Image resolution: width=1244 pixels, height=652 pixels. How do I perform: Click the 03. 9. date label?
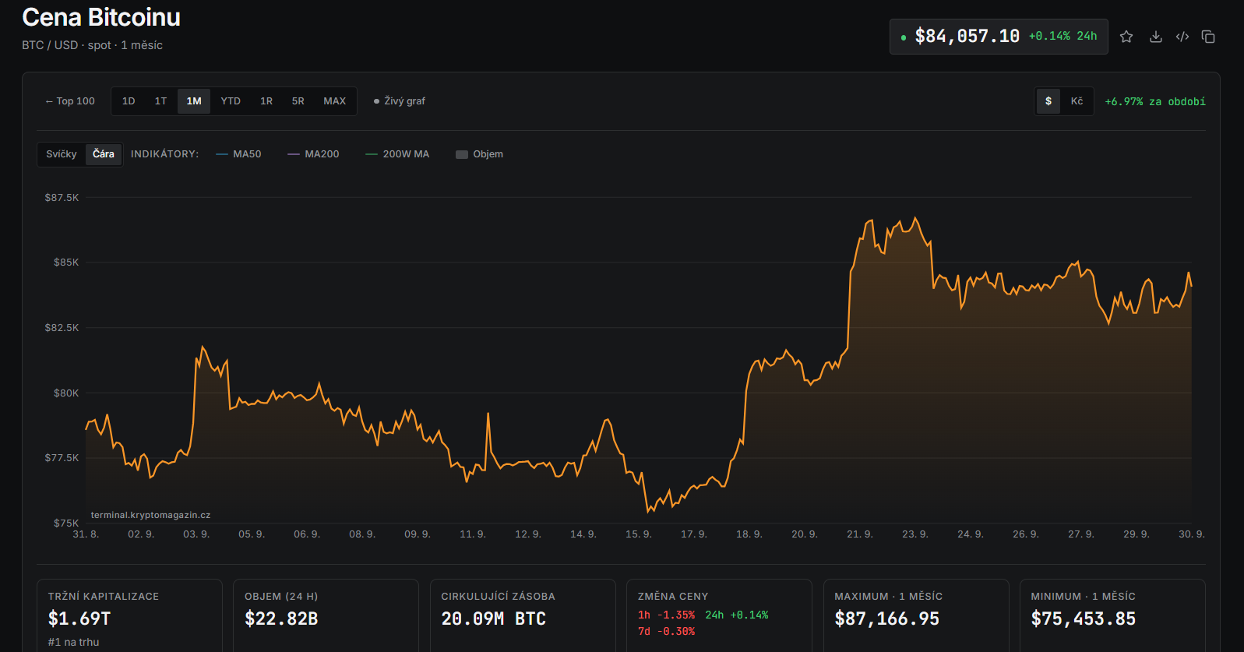coord(196,534)
